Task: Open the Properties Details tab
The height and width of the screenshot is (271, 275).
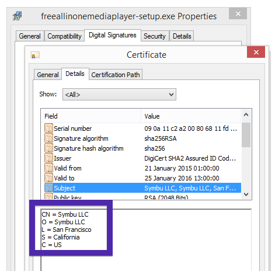Action: [x=182, y=36]
